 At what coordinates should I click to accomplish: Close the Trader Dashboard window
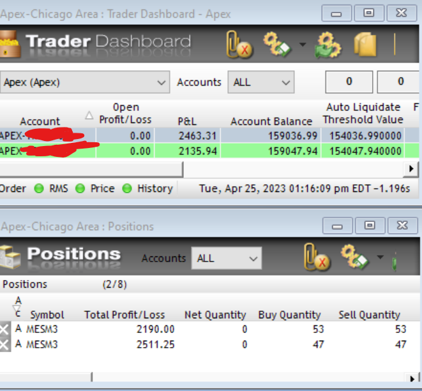click(x=402, y=13)
